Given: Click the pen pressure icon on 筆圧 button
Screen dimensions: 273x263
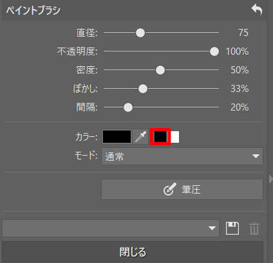Looking at the screenshot, I should (x=170, y=189).
